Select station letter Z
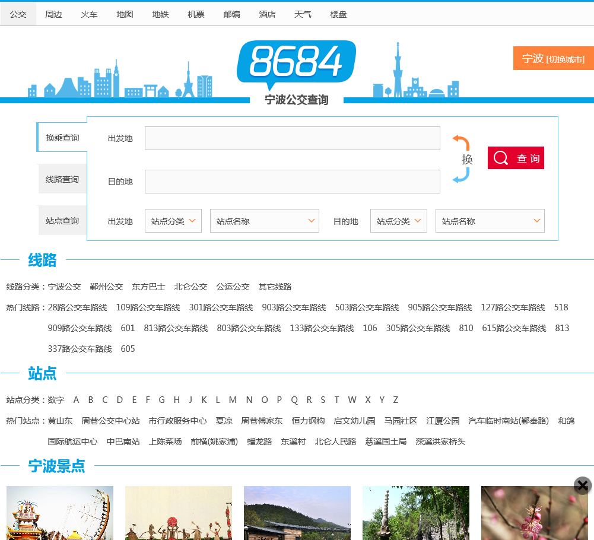The height and width of the screenshot is (540, 594). 395,400
